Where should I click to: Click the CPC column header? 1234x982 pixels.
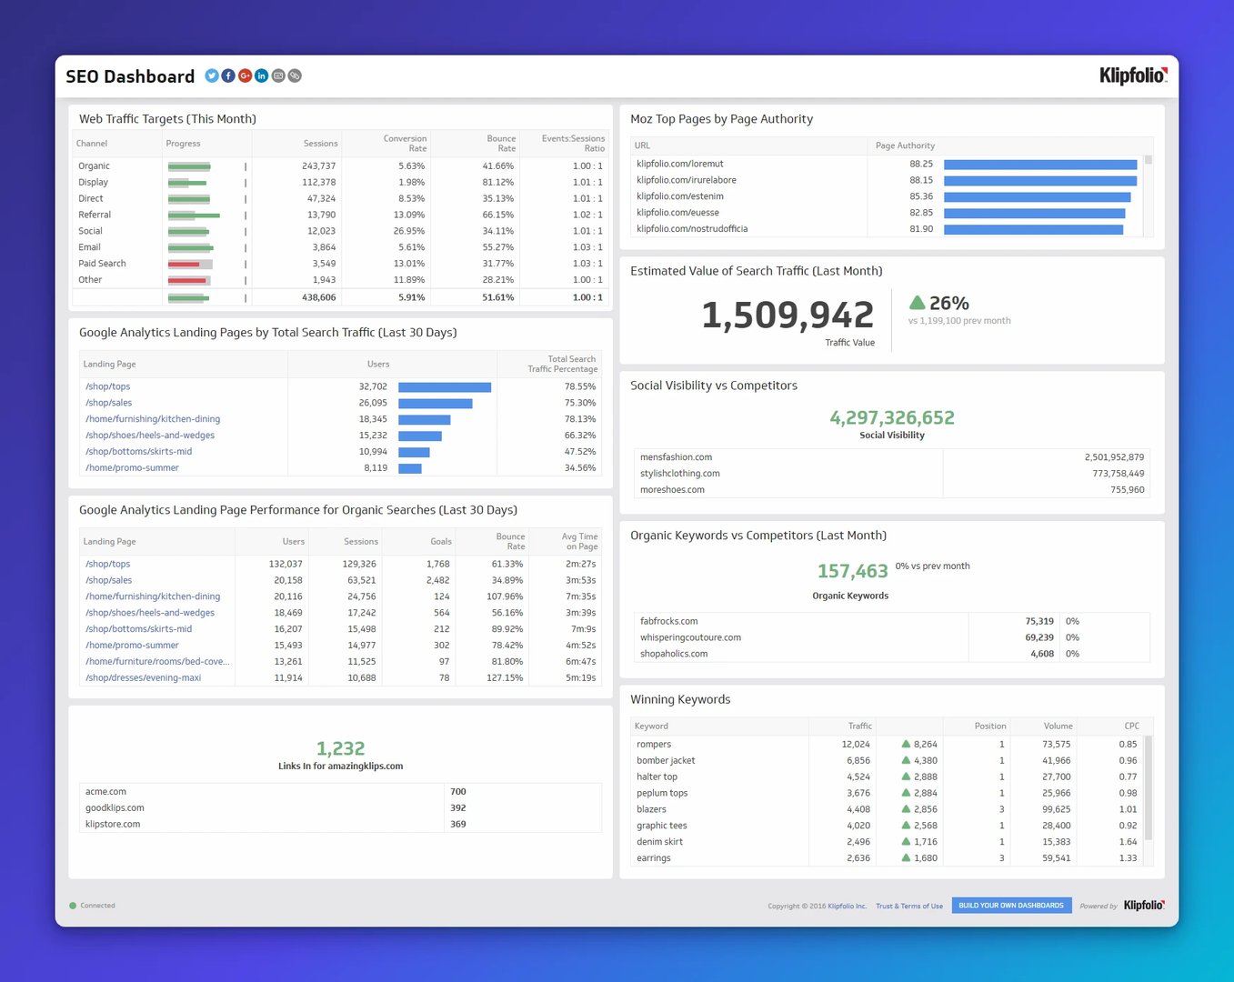point(1131,726)
